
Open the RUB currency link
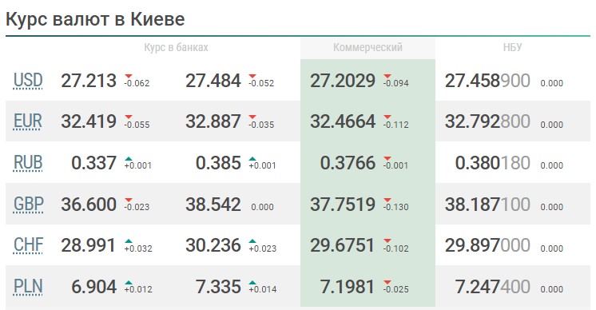click(28, 163)
